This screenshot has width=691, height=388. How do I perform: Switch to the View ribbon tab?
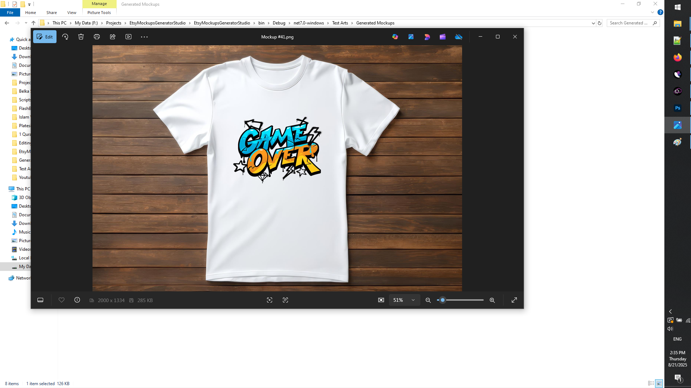click(72, 13)
